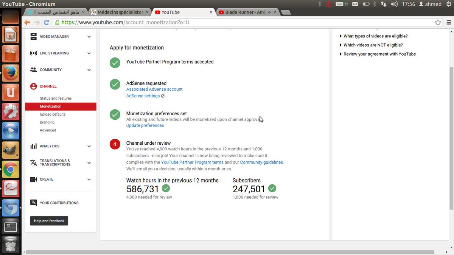The width and height of the screenshot is (454, 255).
Task: Click the horizontal page scrollbar
Action: [x=231, y=252]
